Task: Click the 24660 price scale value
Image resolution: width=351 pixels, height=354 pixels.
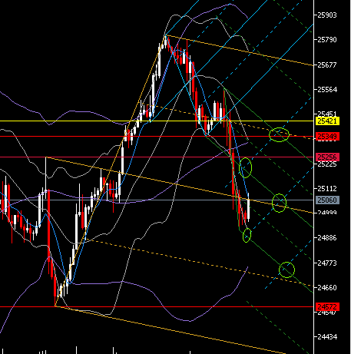Action: [327, 287]
